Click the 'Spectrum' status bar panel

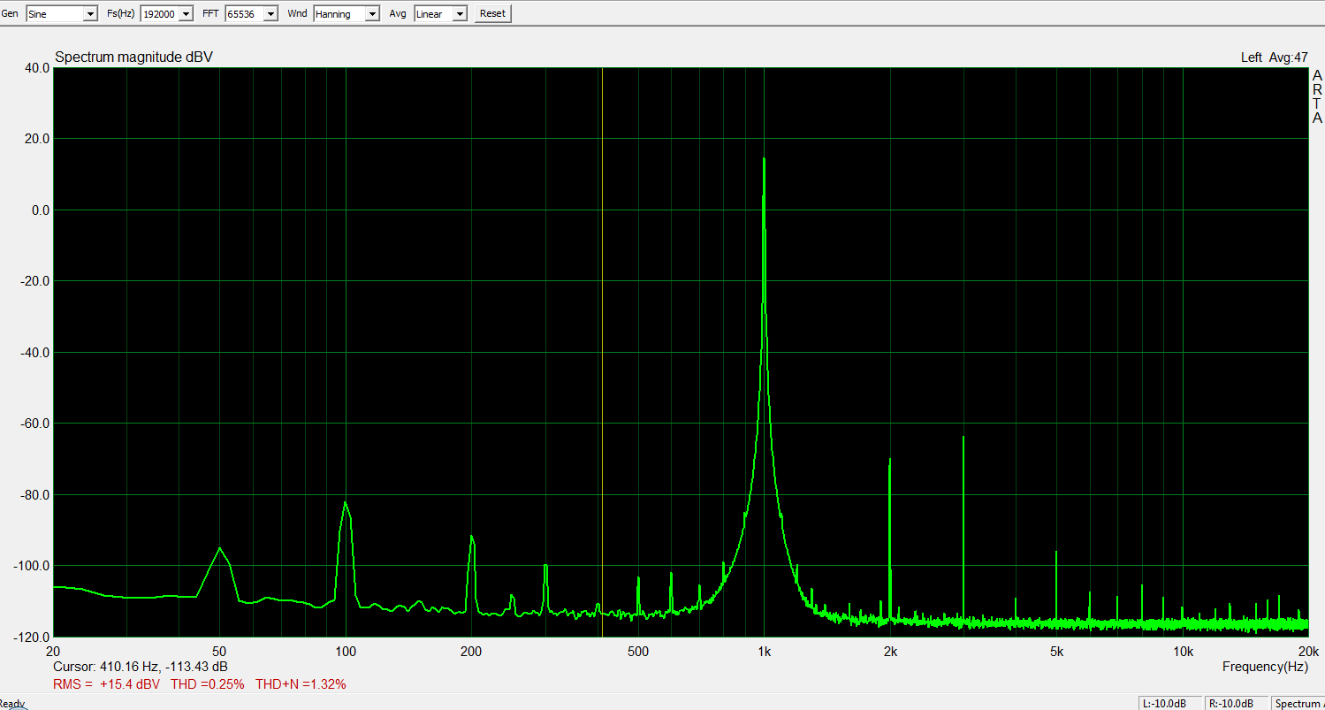[x=1299, y=704]
